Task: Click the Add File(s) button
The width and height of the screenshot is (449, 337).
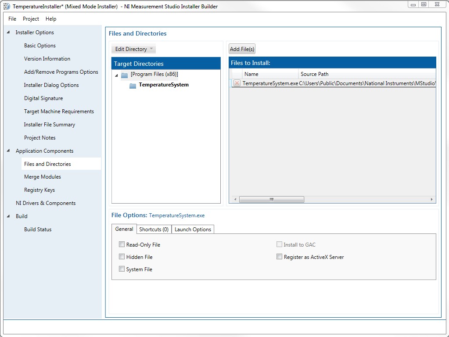Action: pos(242,49)
